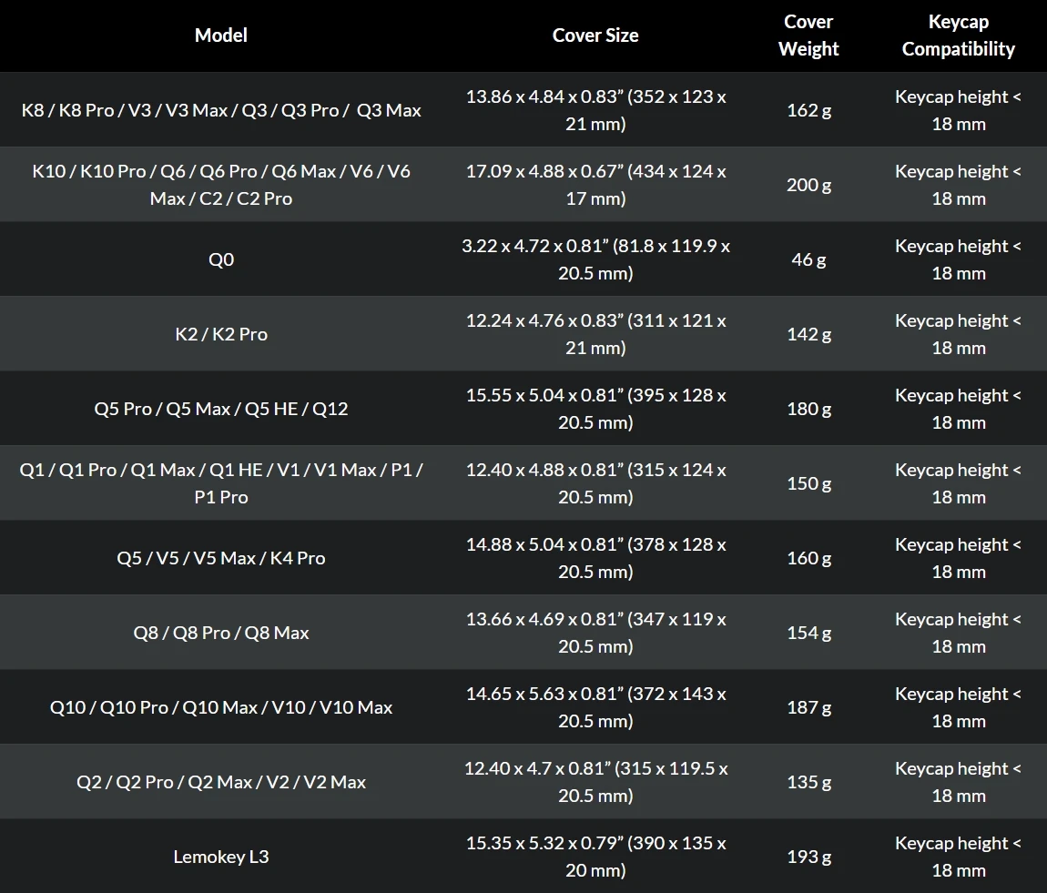
Task: Click the Model column header
Action: [221, 36]
